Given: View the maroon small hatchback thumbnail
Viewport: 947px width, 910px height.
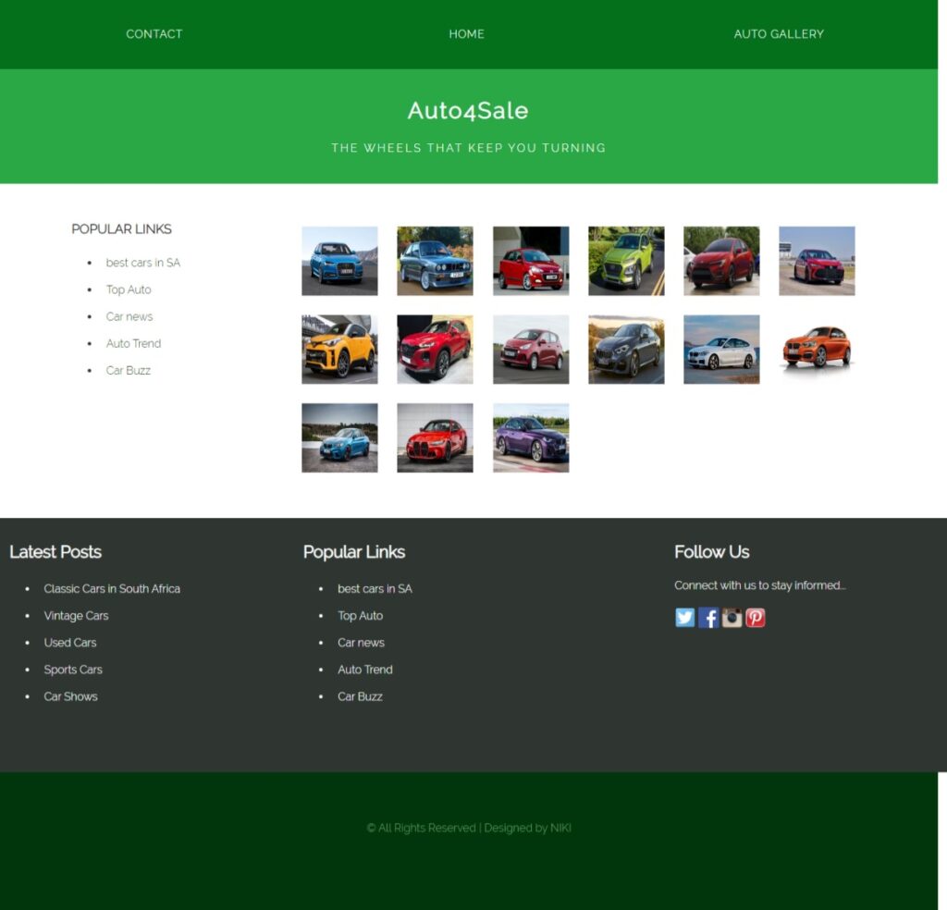Looking at the screenshot, I should [x=531, y=349].
